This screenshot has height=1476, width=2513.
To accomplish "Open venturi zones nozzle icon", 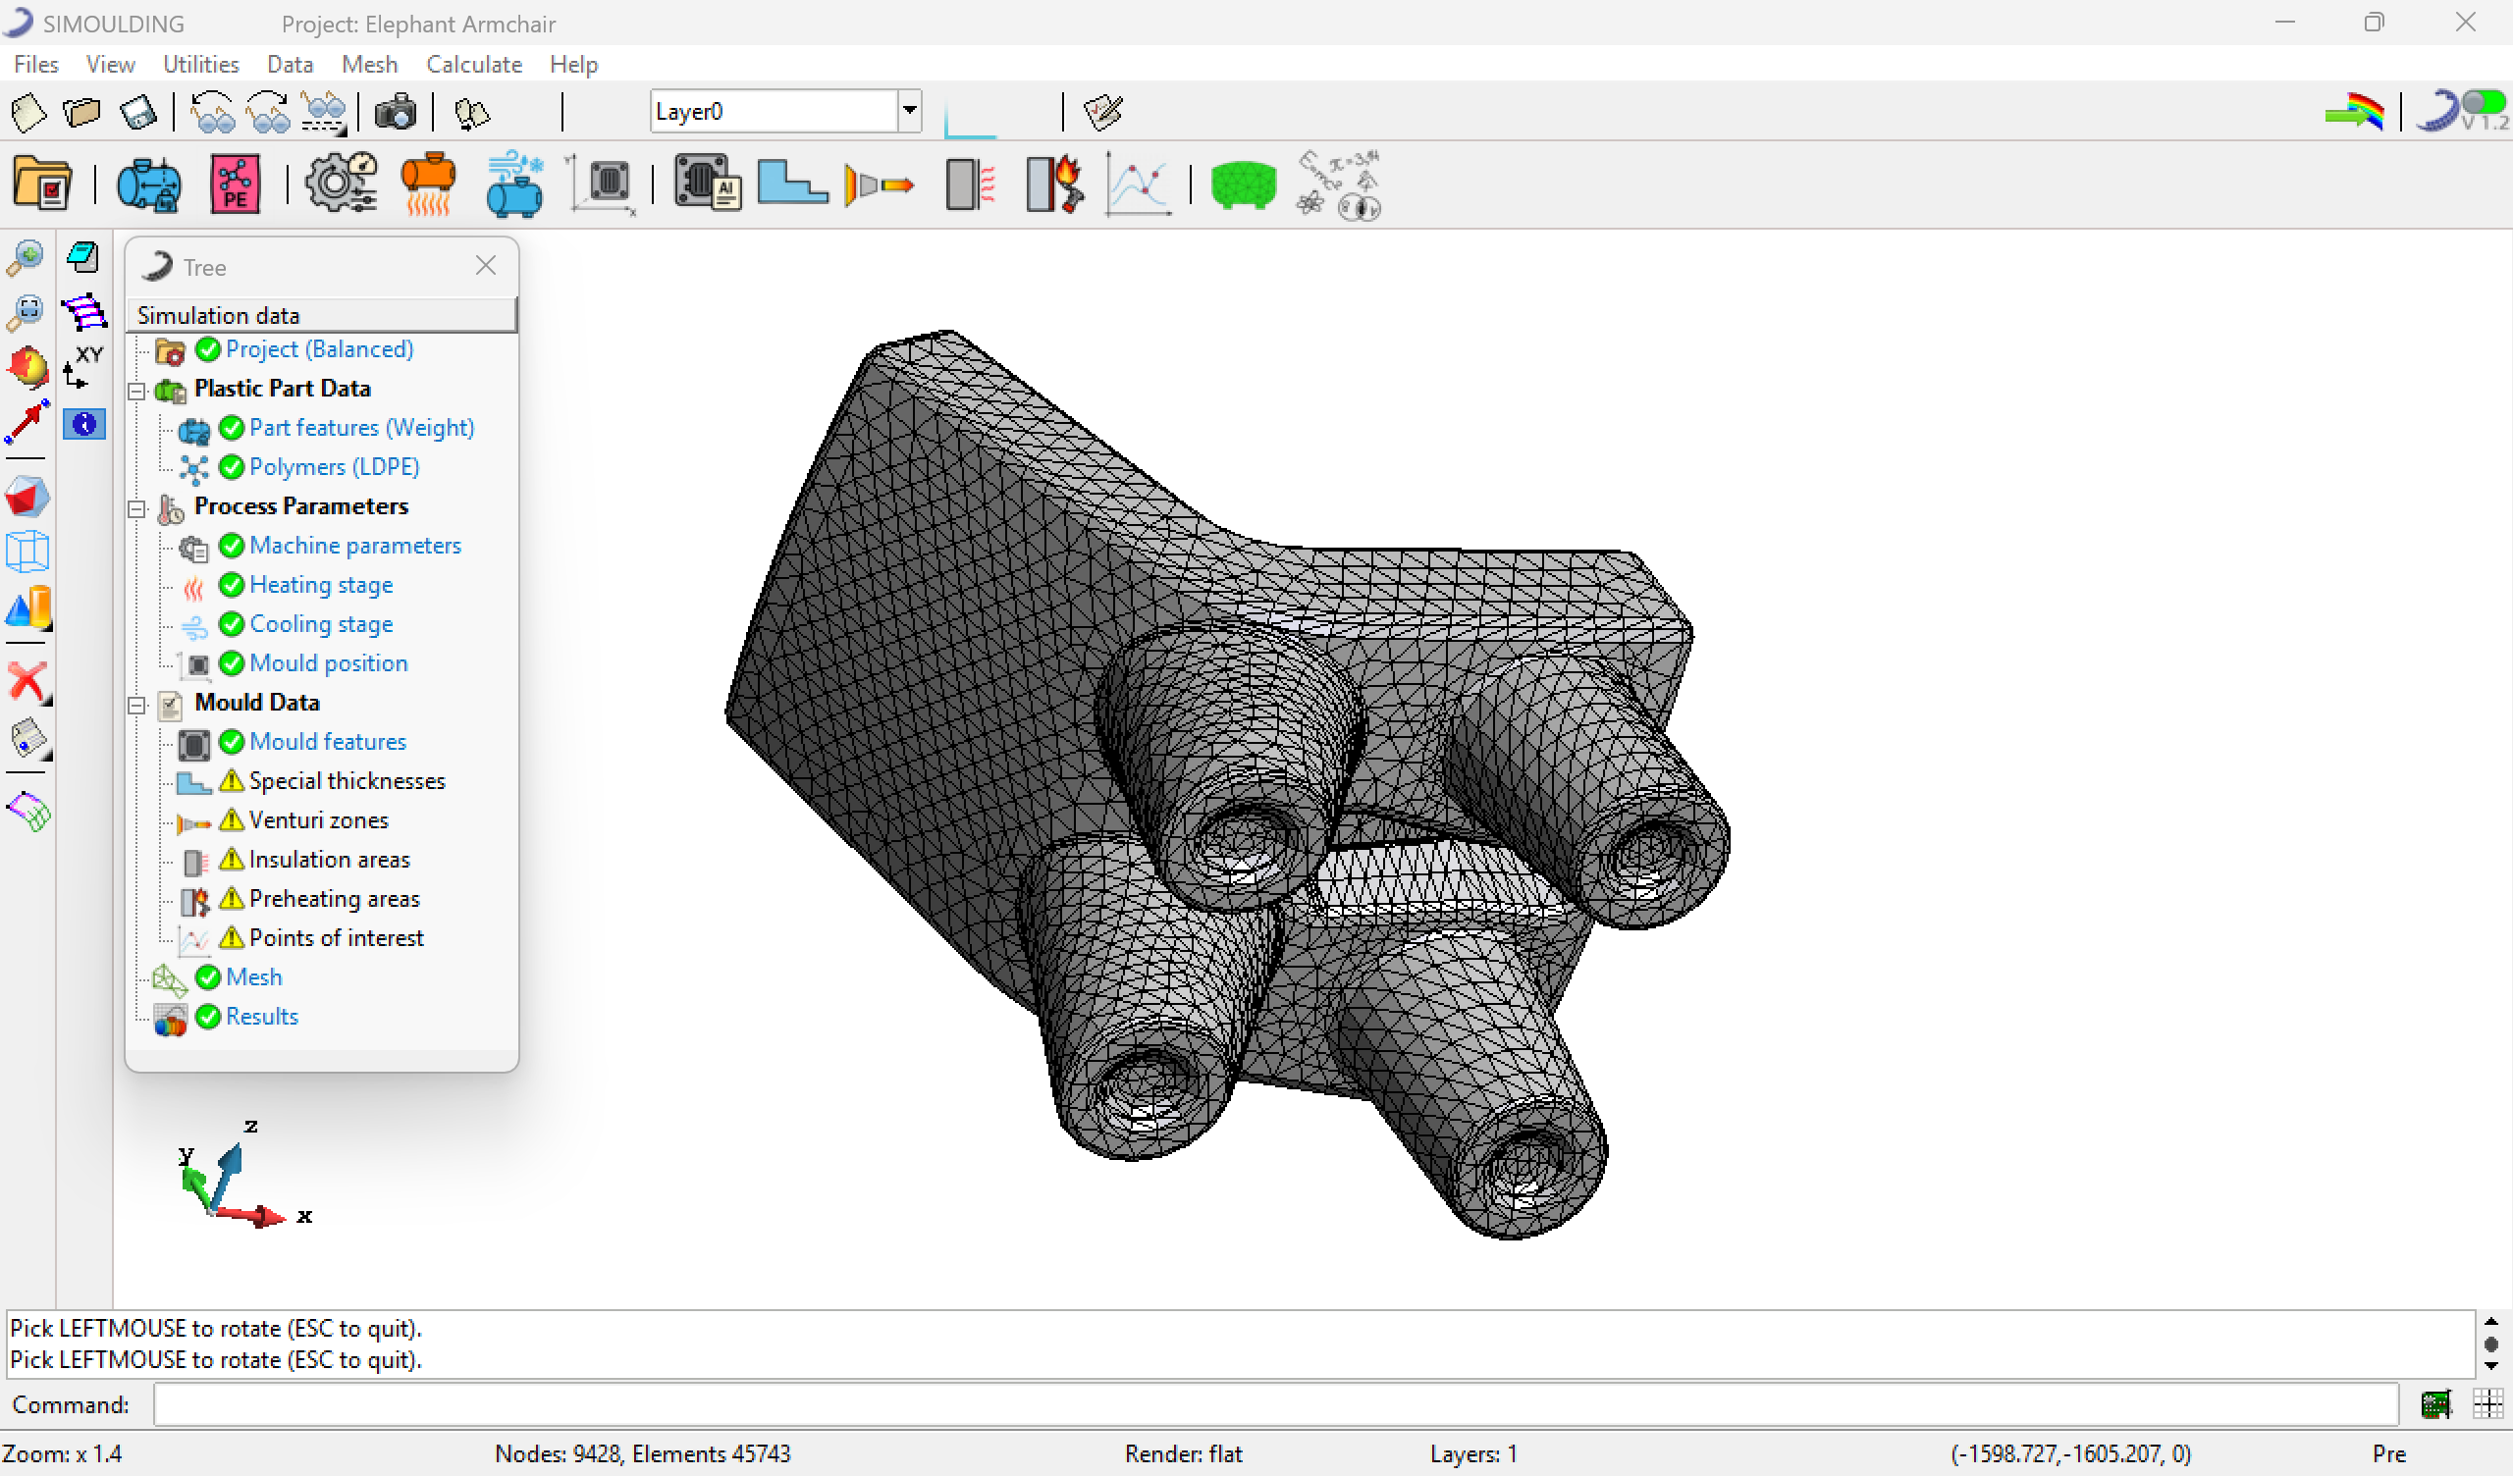I will (879, 185).
